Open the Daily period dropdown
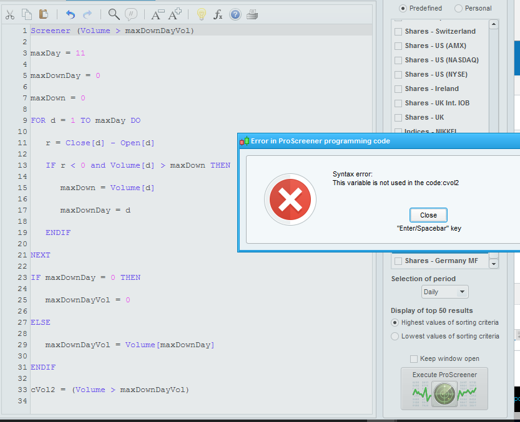Screen dimensions: 520x422 coord(444,292)
